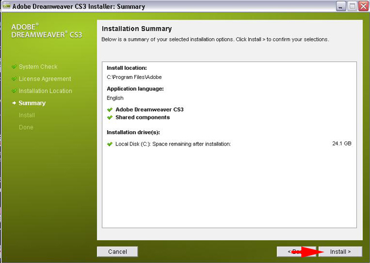370x263 pixels.
Task: Go to previous step with the Back button
Action: click(x=290, y=251)
